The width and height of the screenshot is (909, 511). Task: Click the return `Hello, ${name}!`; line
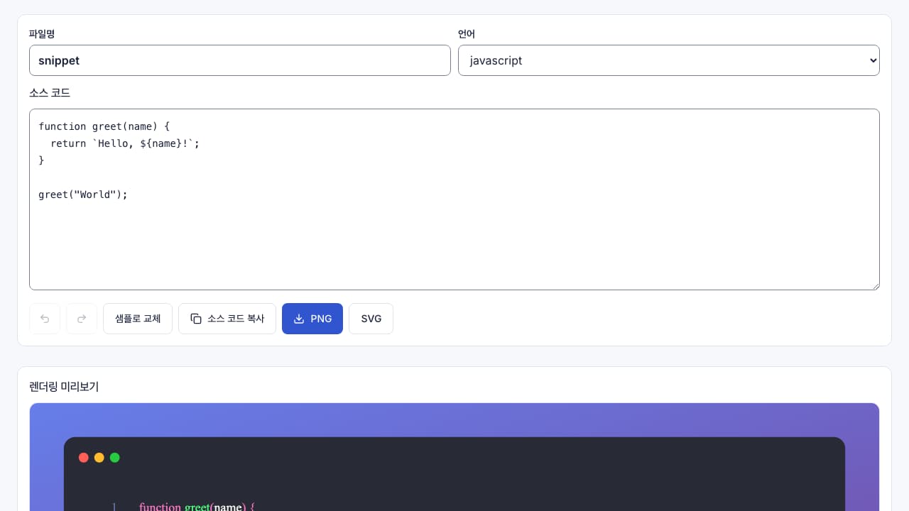click(x=125, y=143)
